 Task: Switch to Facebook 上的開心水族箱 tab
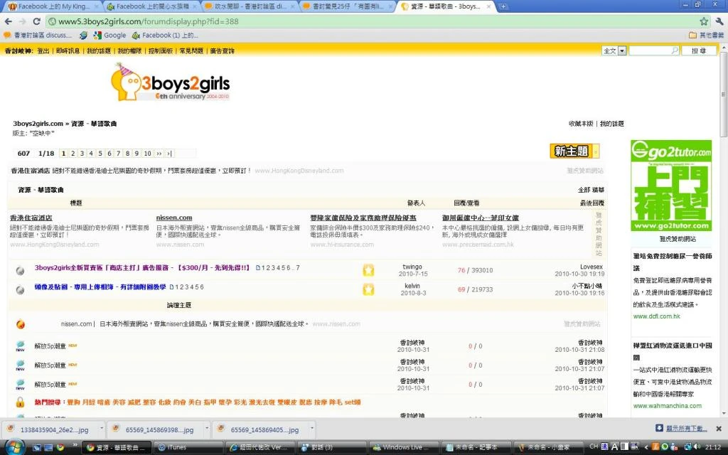tap(152, 6)
